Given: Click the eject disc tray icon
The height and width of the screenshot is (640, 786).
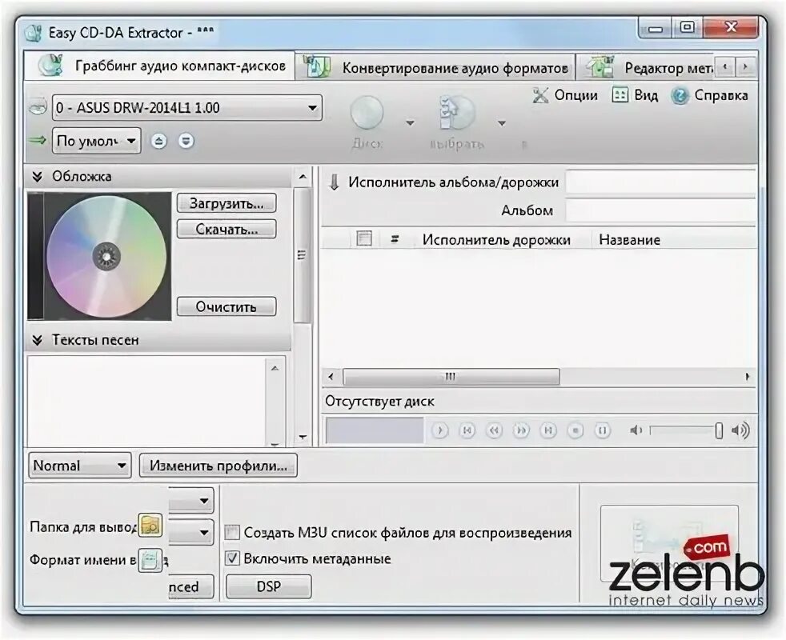Looking at the screenshot, I should coord(159,142).
